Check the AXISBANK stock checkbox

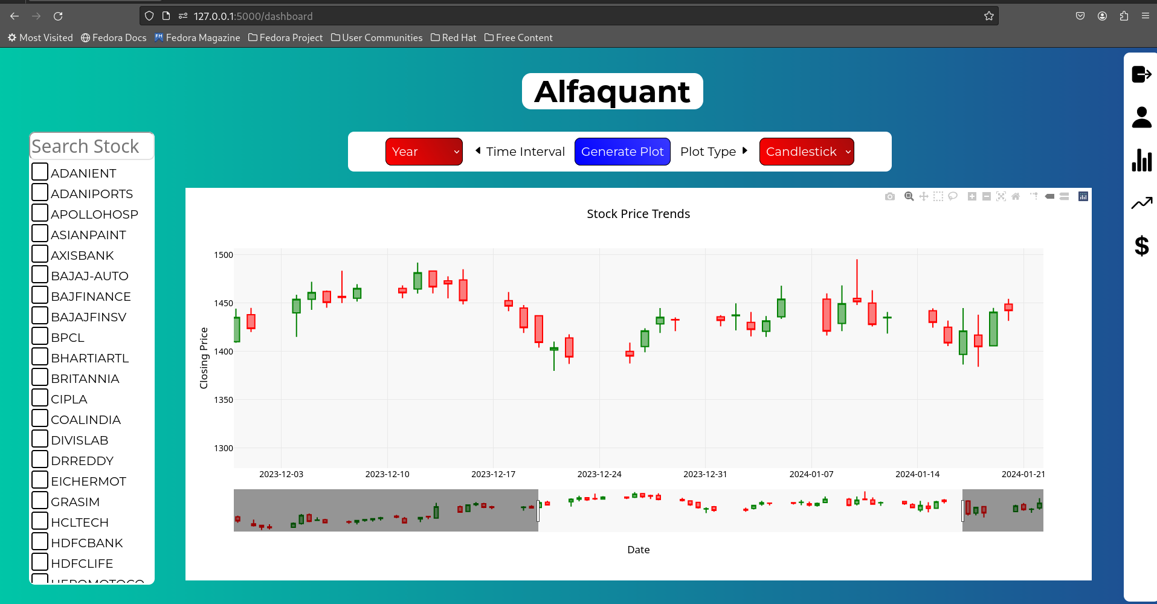pos(40,254)
